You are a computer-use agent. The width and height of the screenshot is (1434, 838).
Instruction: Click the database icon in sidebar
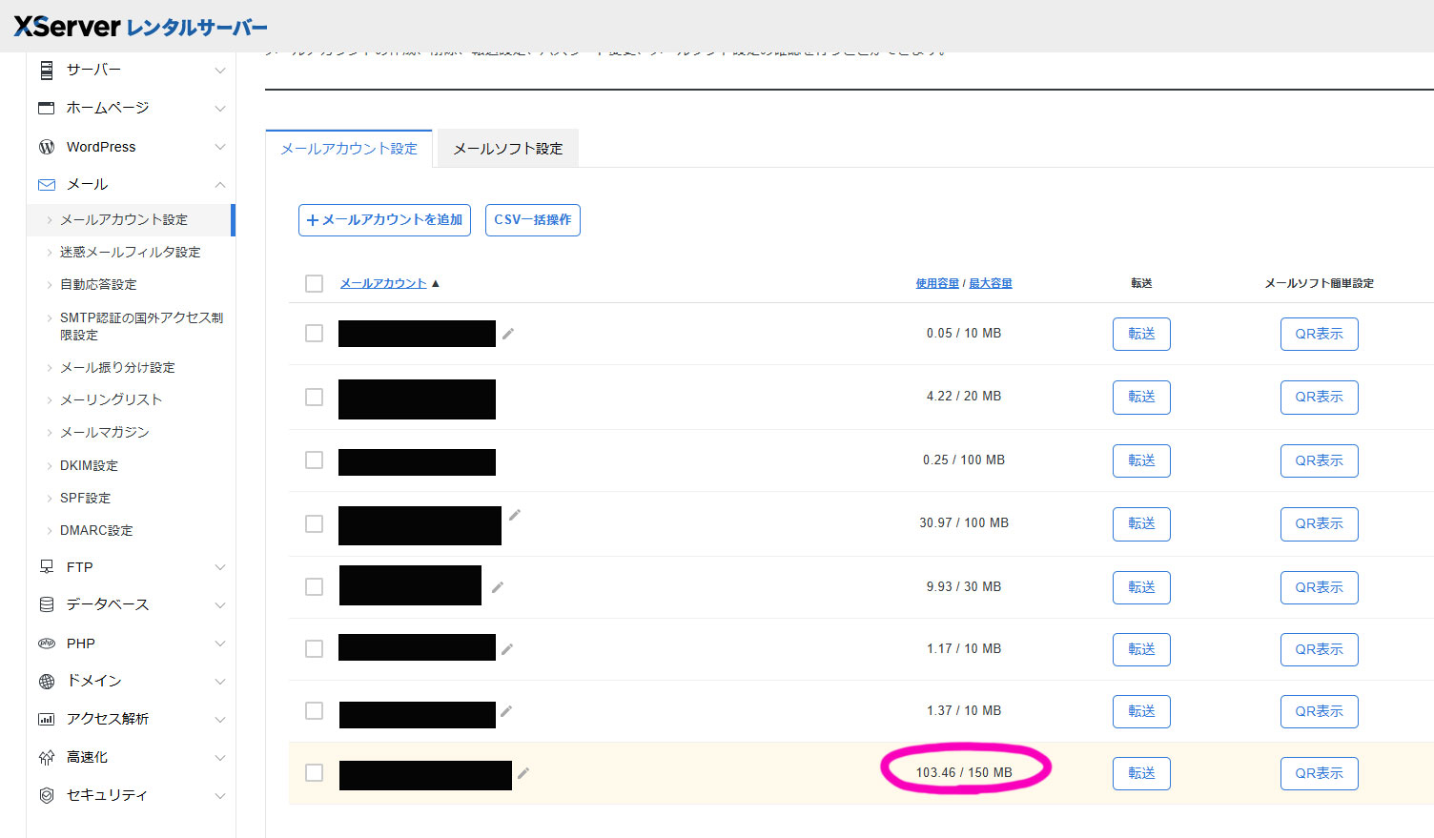(x=46, y=604)
